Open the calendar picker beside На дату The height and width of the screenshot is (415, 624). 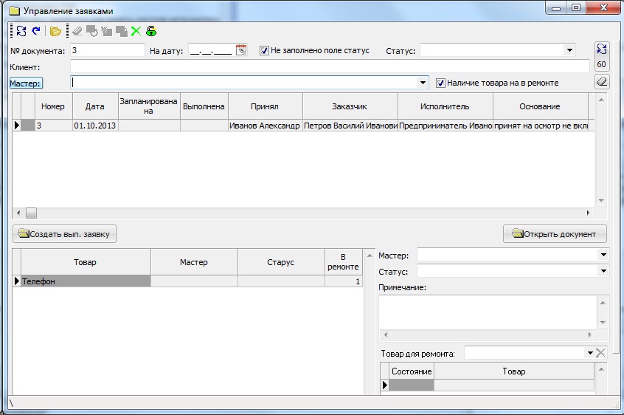[x=241, y=50]
